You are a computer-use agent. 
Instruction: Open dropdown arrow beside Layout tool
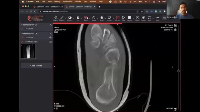point(133,19)
